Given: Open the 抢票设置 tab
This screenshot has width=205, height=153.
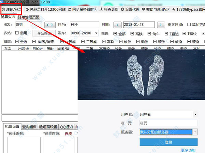Looking at the screenshot, I should pos(12,126).
